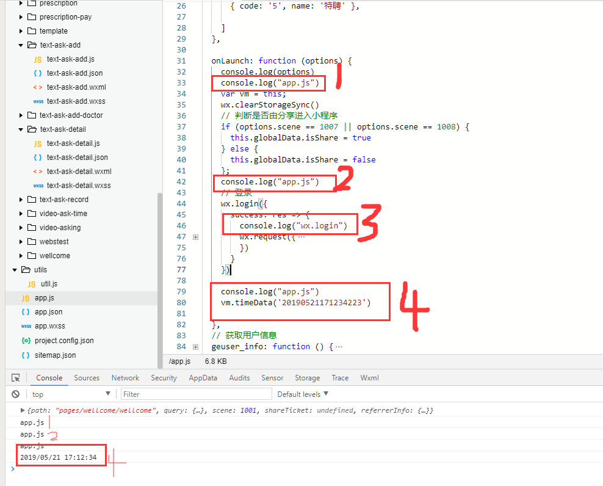Image resolution: width=603 pixels, height=486 pixels.
Task: Open the text-ask-add.js file
Action: tap(70, 59)
